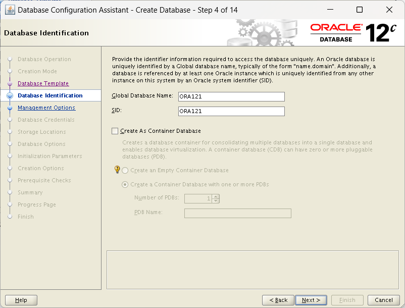Select the Database Identification step
Viewport: 405px width, 308px height.
[50, 95]
